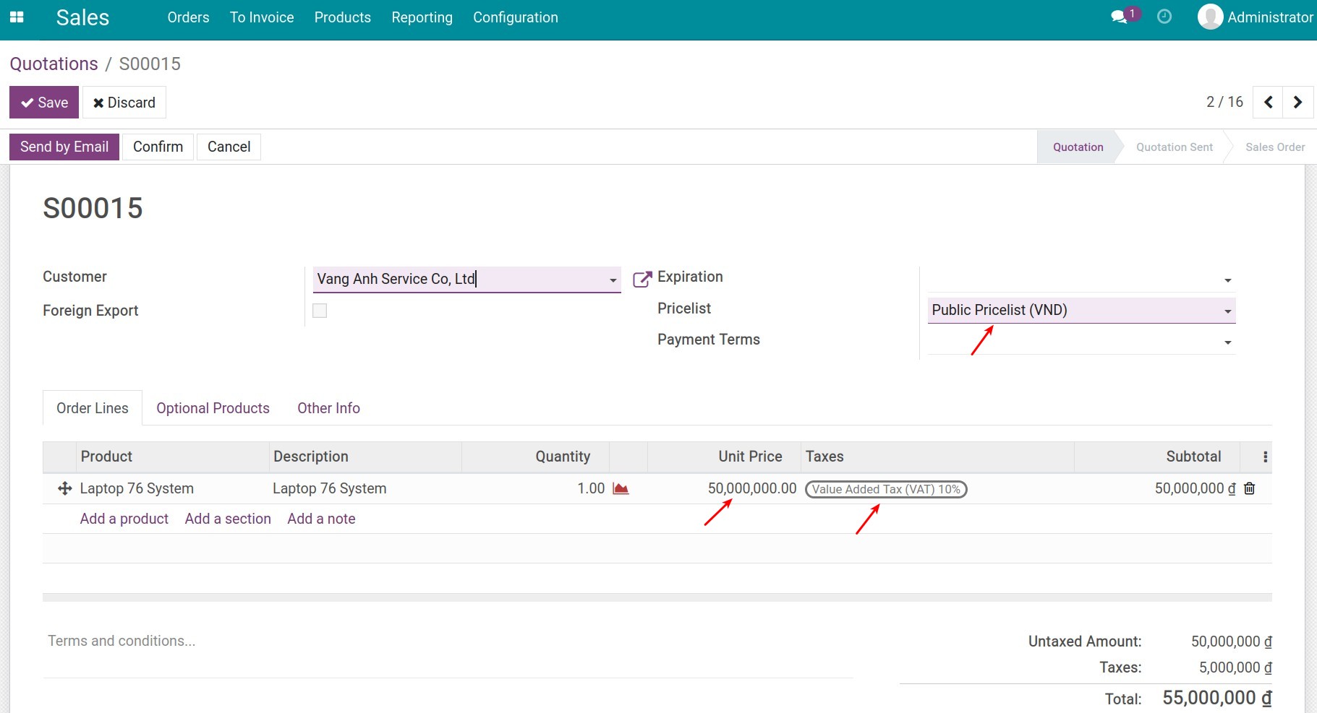Open Expiration via the external link icon
1317x713 pixels.
coord(641,278)
